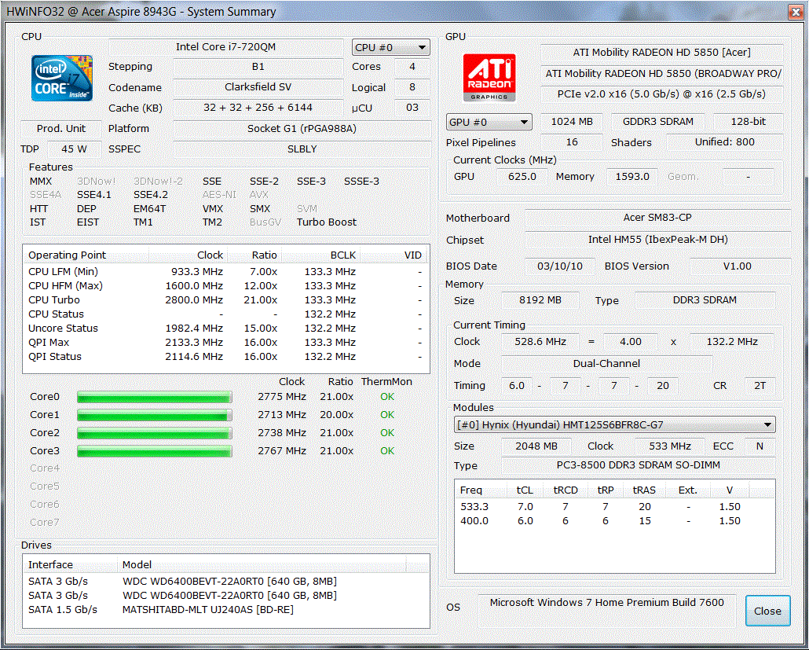Select the CPU Turbo row
Screen dimensions: 809x650
[226, 300]
